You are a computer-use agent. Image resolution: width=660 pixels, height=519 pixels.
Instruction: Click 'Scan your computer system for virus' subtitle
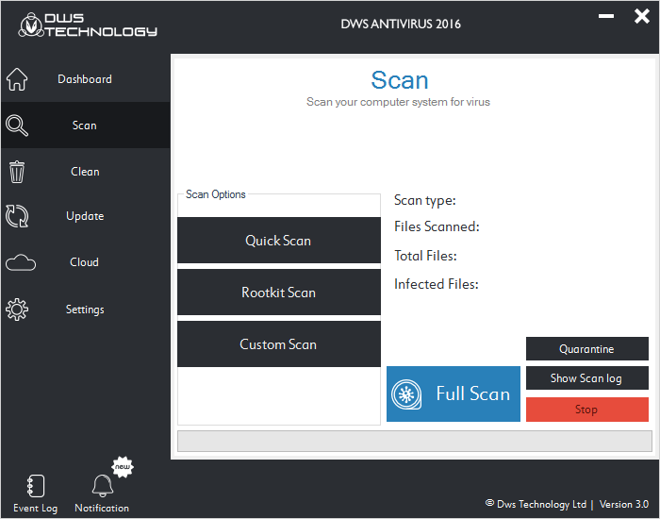[x=398, y=102]
